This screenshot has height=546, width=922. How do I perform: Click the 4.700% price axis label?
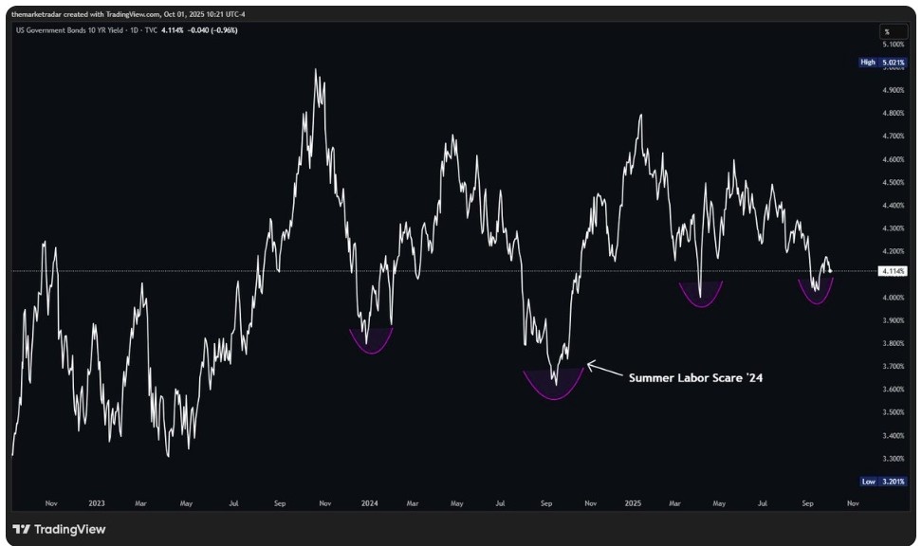click(x=894, y=136)
